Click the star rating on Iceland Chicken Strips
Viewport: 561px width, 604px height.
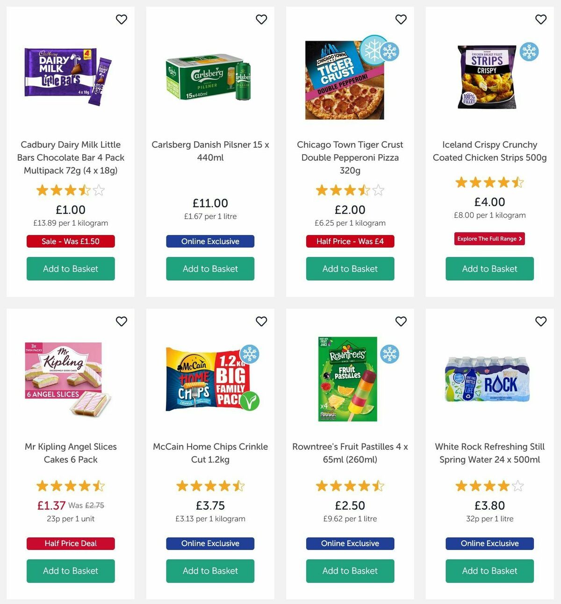tap(489, 183)
